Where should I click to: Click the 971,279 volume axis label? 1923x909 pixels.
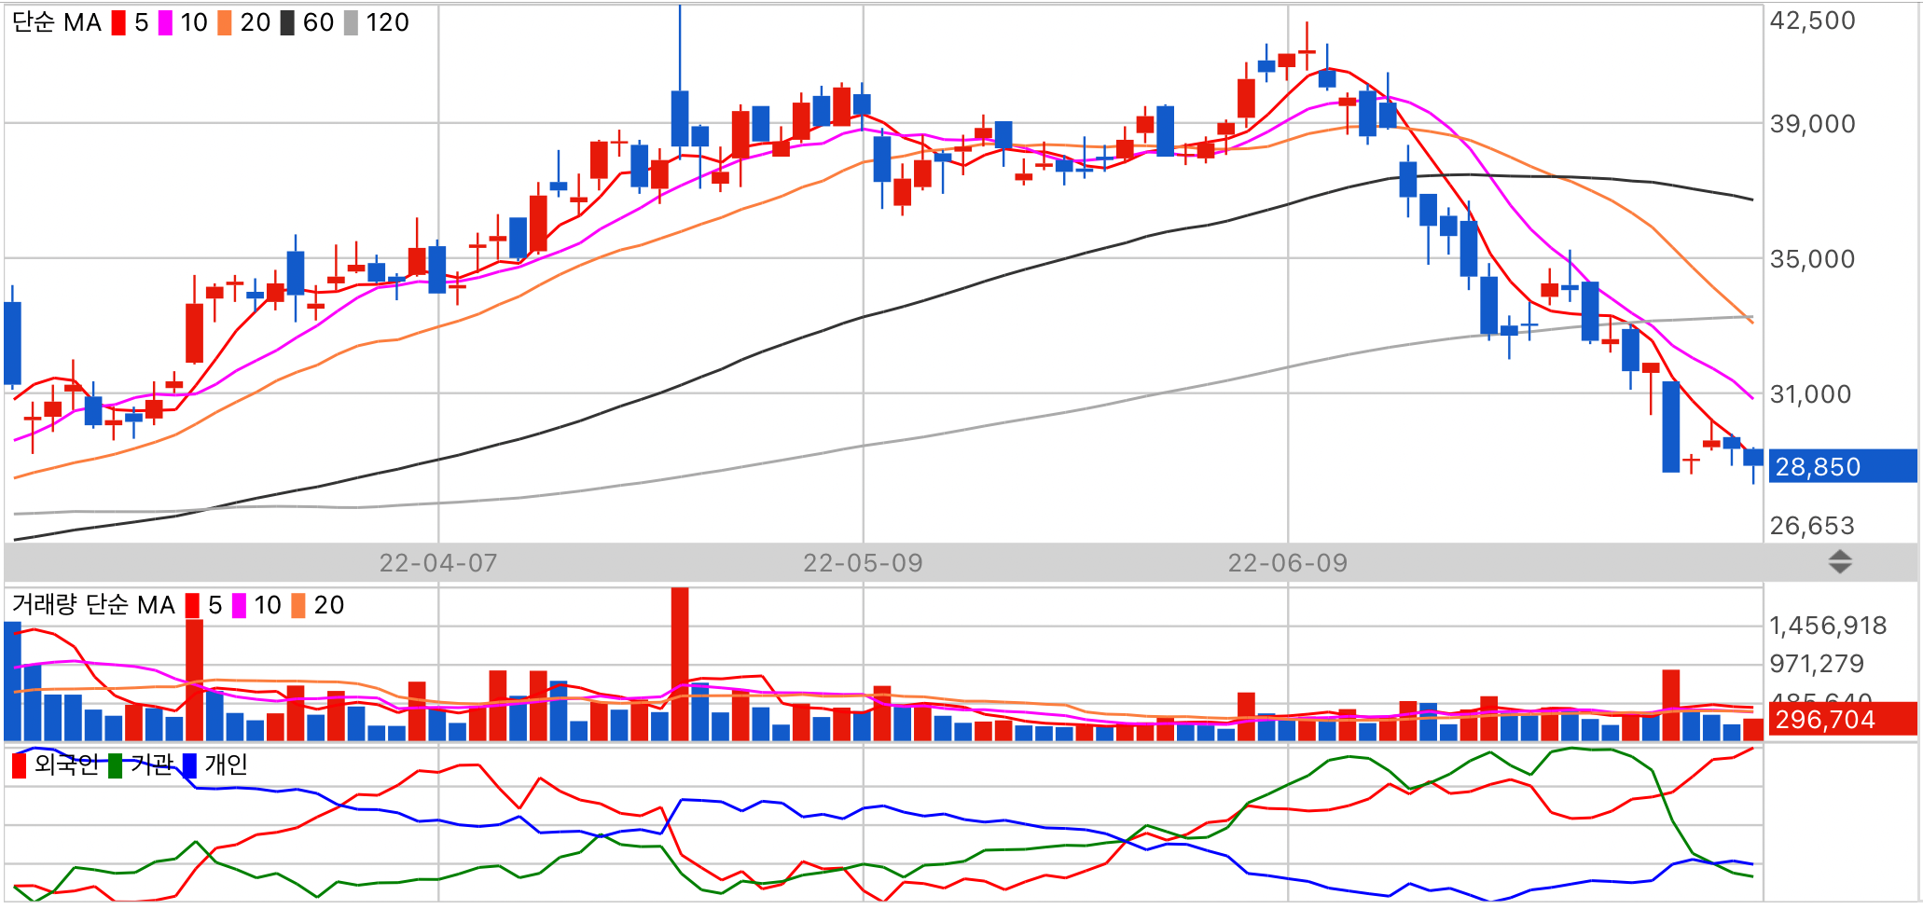(1817, 664)
